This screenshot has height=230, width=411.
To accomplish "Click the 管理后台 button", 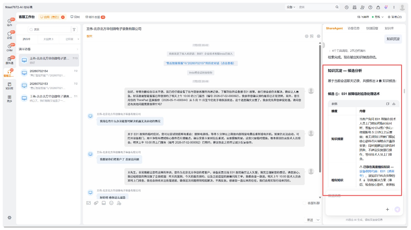I will 395,17.
